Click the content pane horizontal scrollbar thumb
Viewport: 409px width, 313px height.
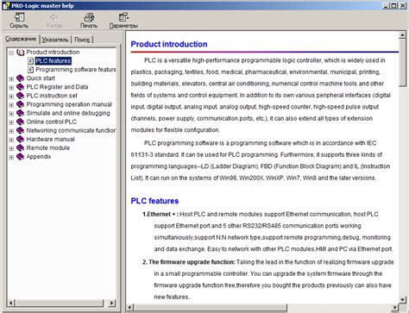click(x=211, y=308)
